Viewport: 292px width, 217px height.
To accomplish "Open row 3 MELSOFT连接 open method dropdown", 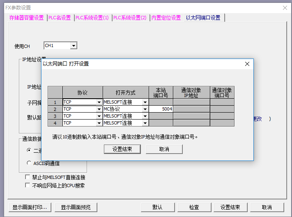I will pos(145,116).
